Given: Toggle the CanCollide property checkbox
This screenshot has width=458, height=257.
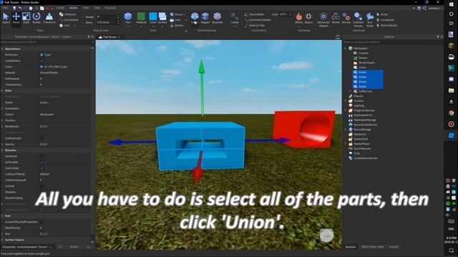Looking at the screenshot, I should point(42,168).
